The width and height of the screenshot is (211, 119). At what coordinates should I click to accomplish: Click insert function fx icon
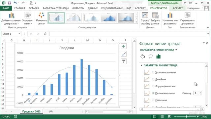45,34
